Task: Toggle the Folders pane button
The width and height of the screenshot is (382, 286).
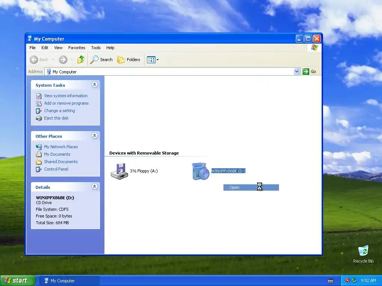Action: click(129, 60)
